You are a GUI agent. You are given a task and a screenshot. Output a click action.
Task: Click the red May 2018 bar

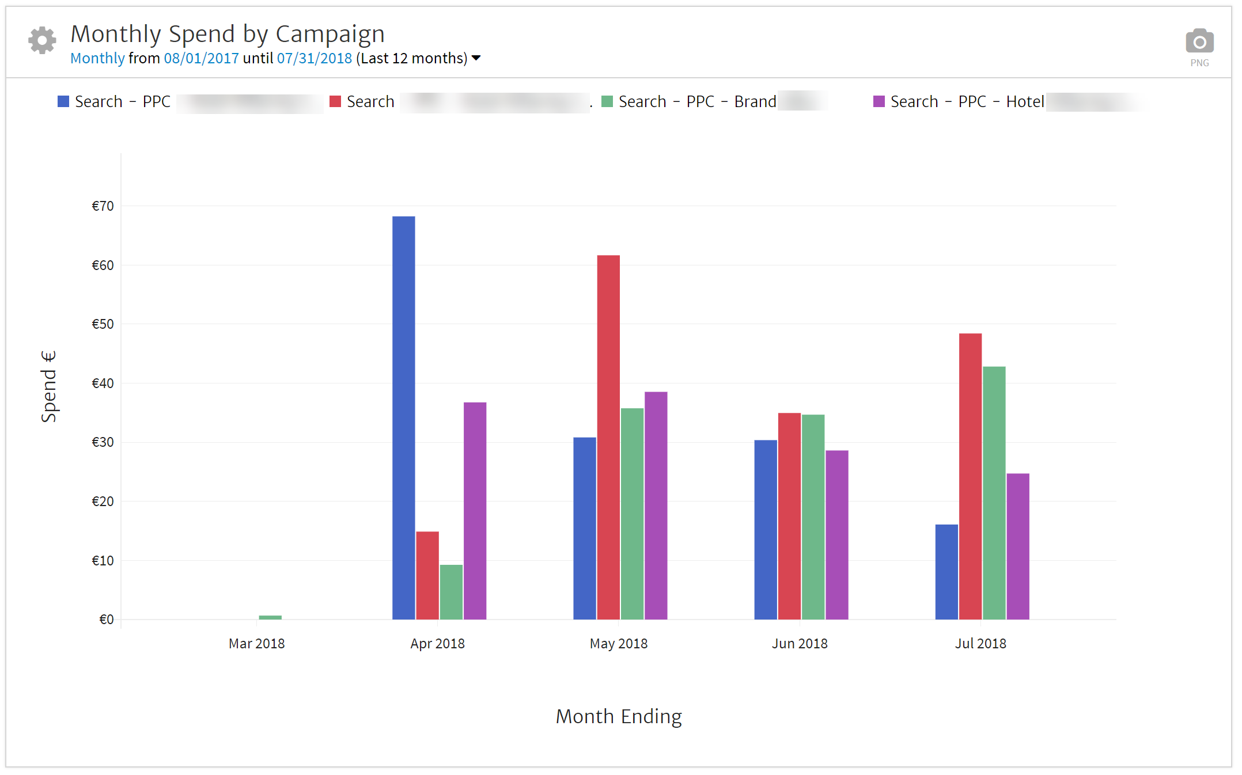point(608,438)
